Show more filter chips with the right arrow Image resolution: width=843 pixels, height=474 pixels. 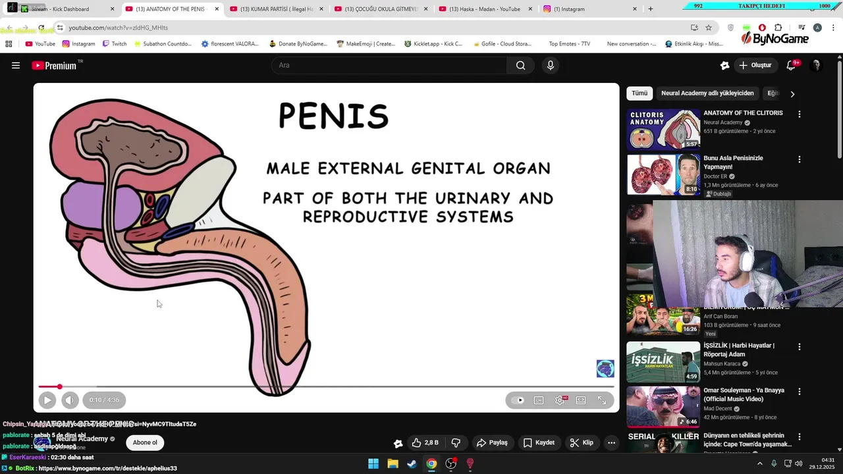[792, 93]
